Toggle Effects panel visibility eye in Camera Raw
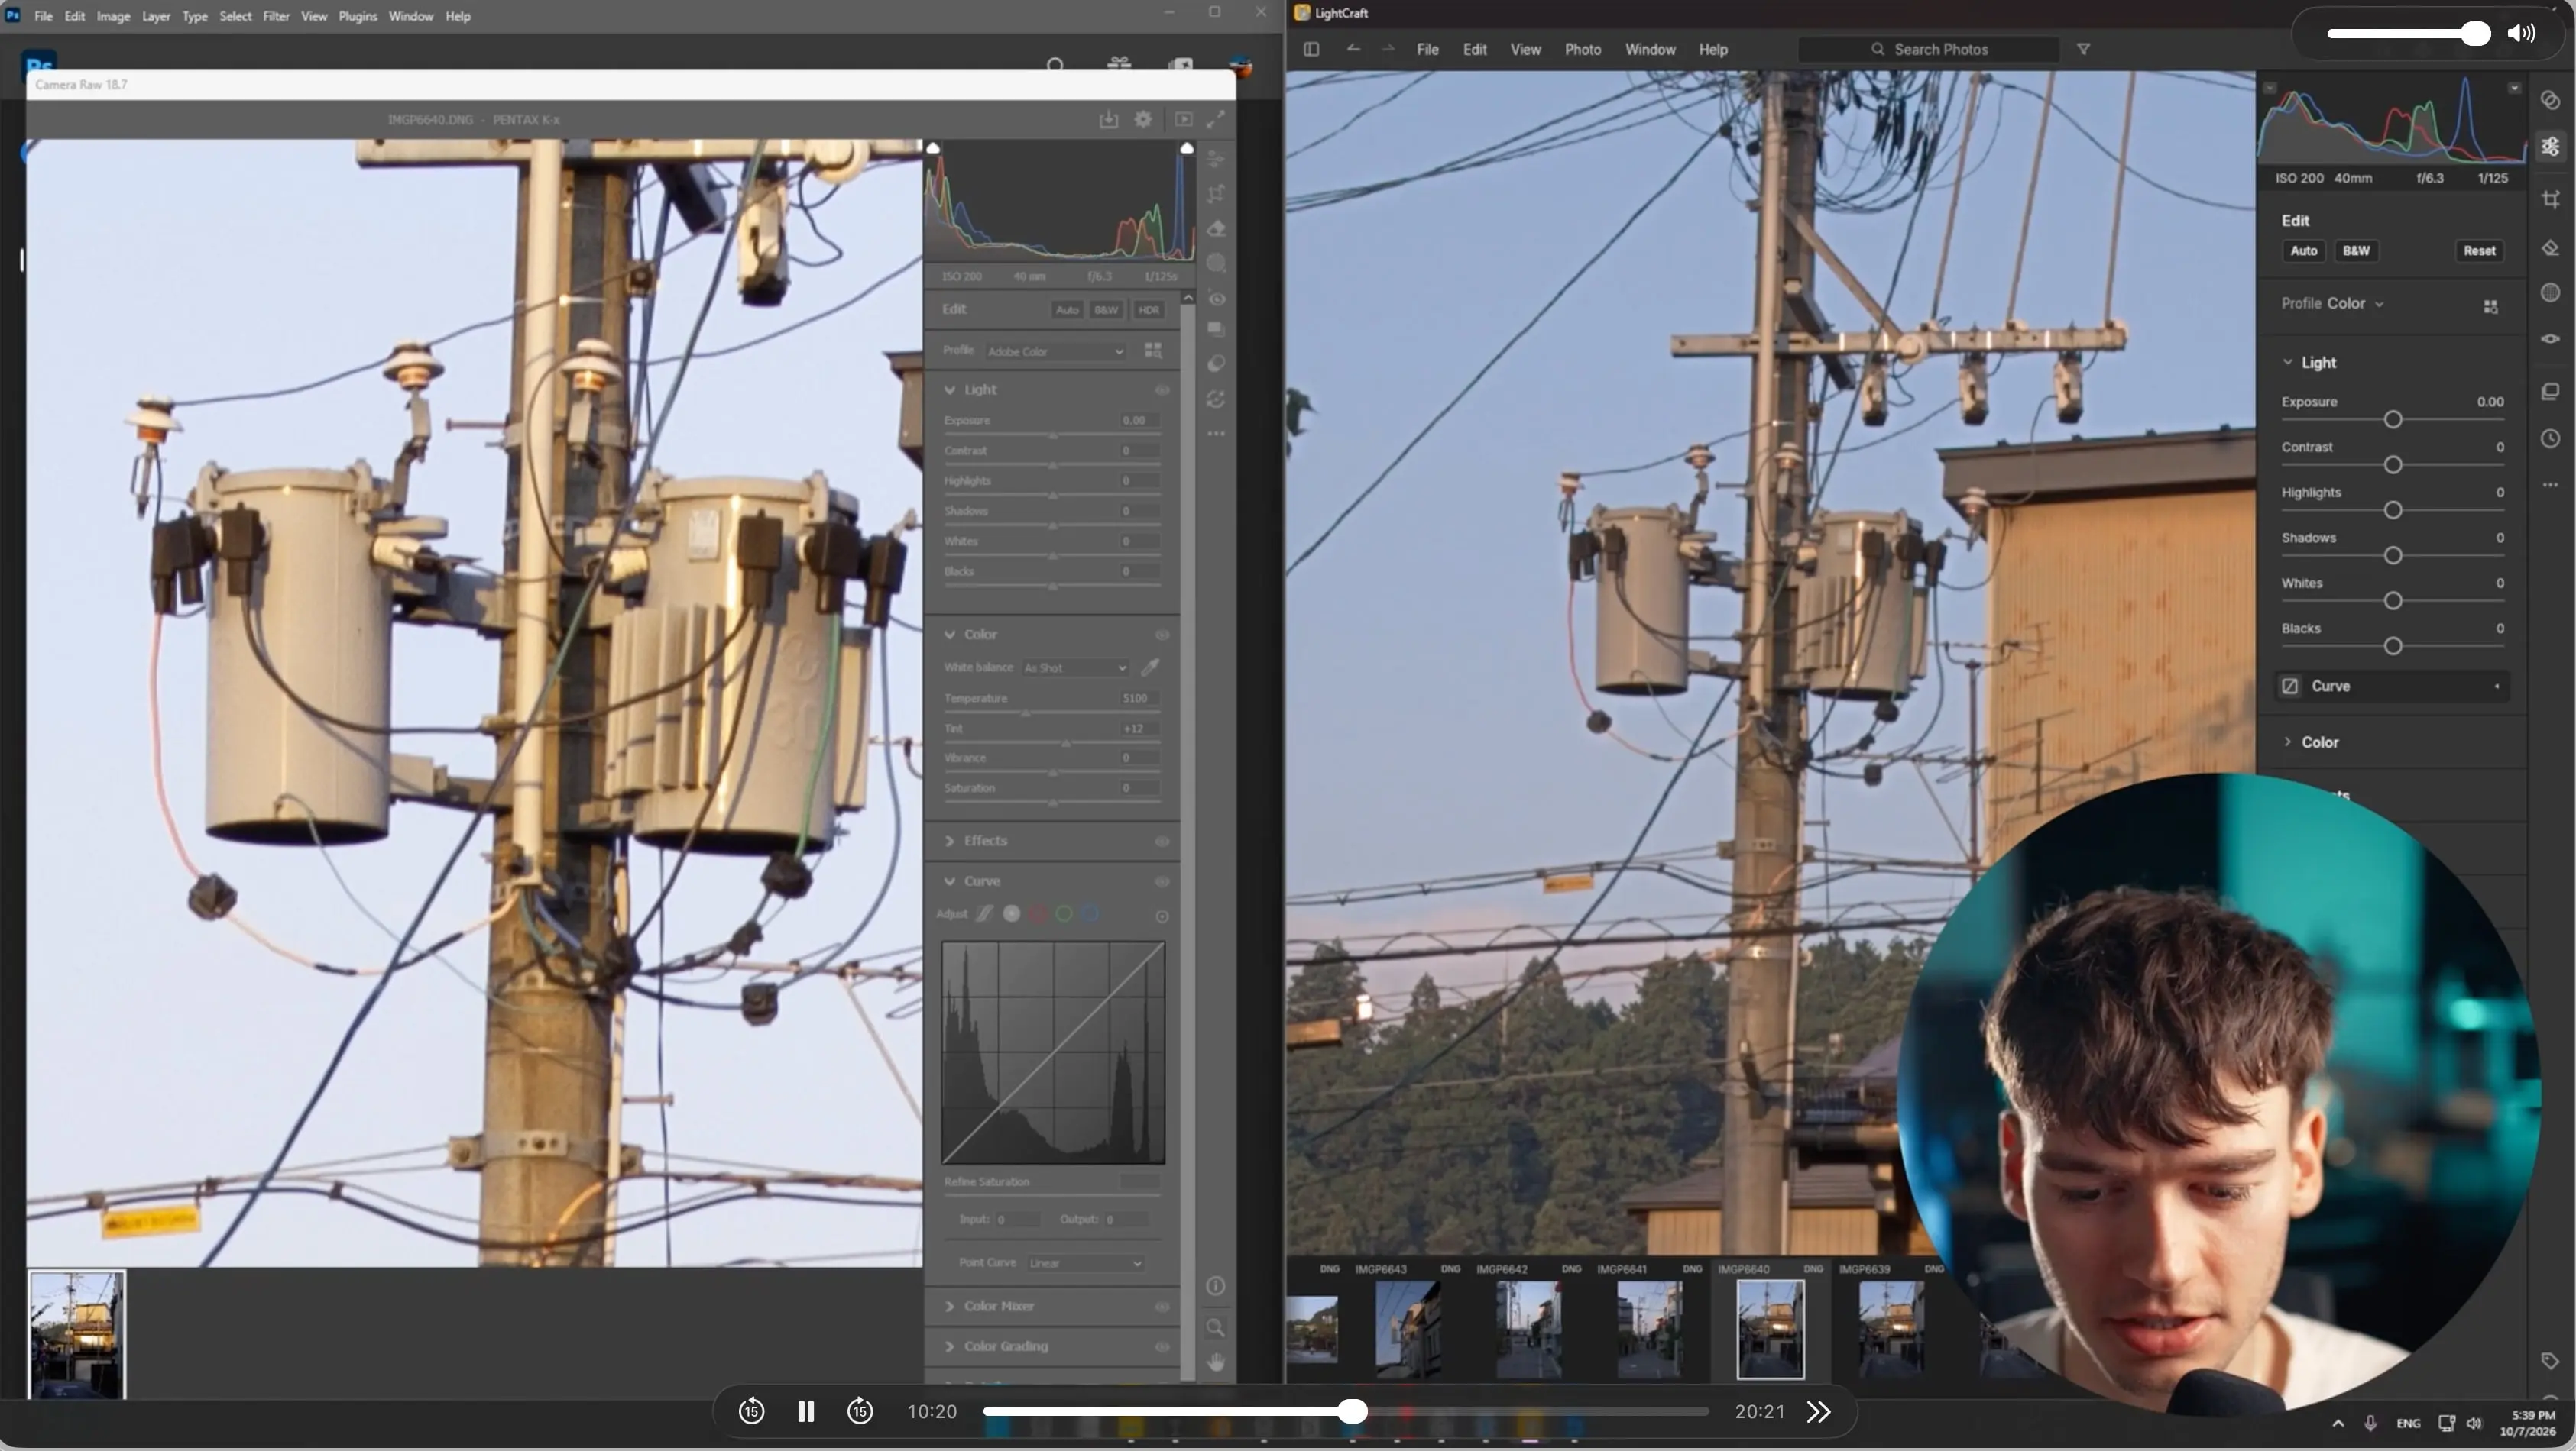This screenshot has width=2576, height=1451. (x=1162, y=842)
